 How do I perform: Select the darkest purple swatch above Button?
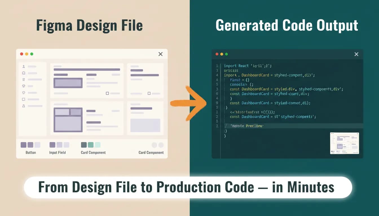(x=23, y=145)
